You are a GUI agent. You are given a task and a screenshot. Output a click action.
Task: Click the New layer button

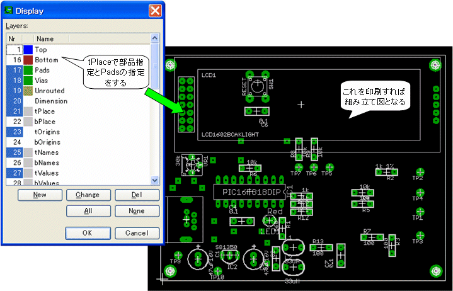click(40, 195)
